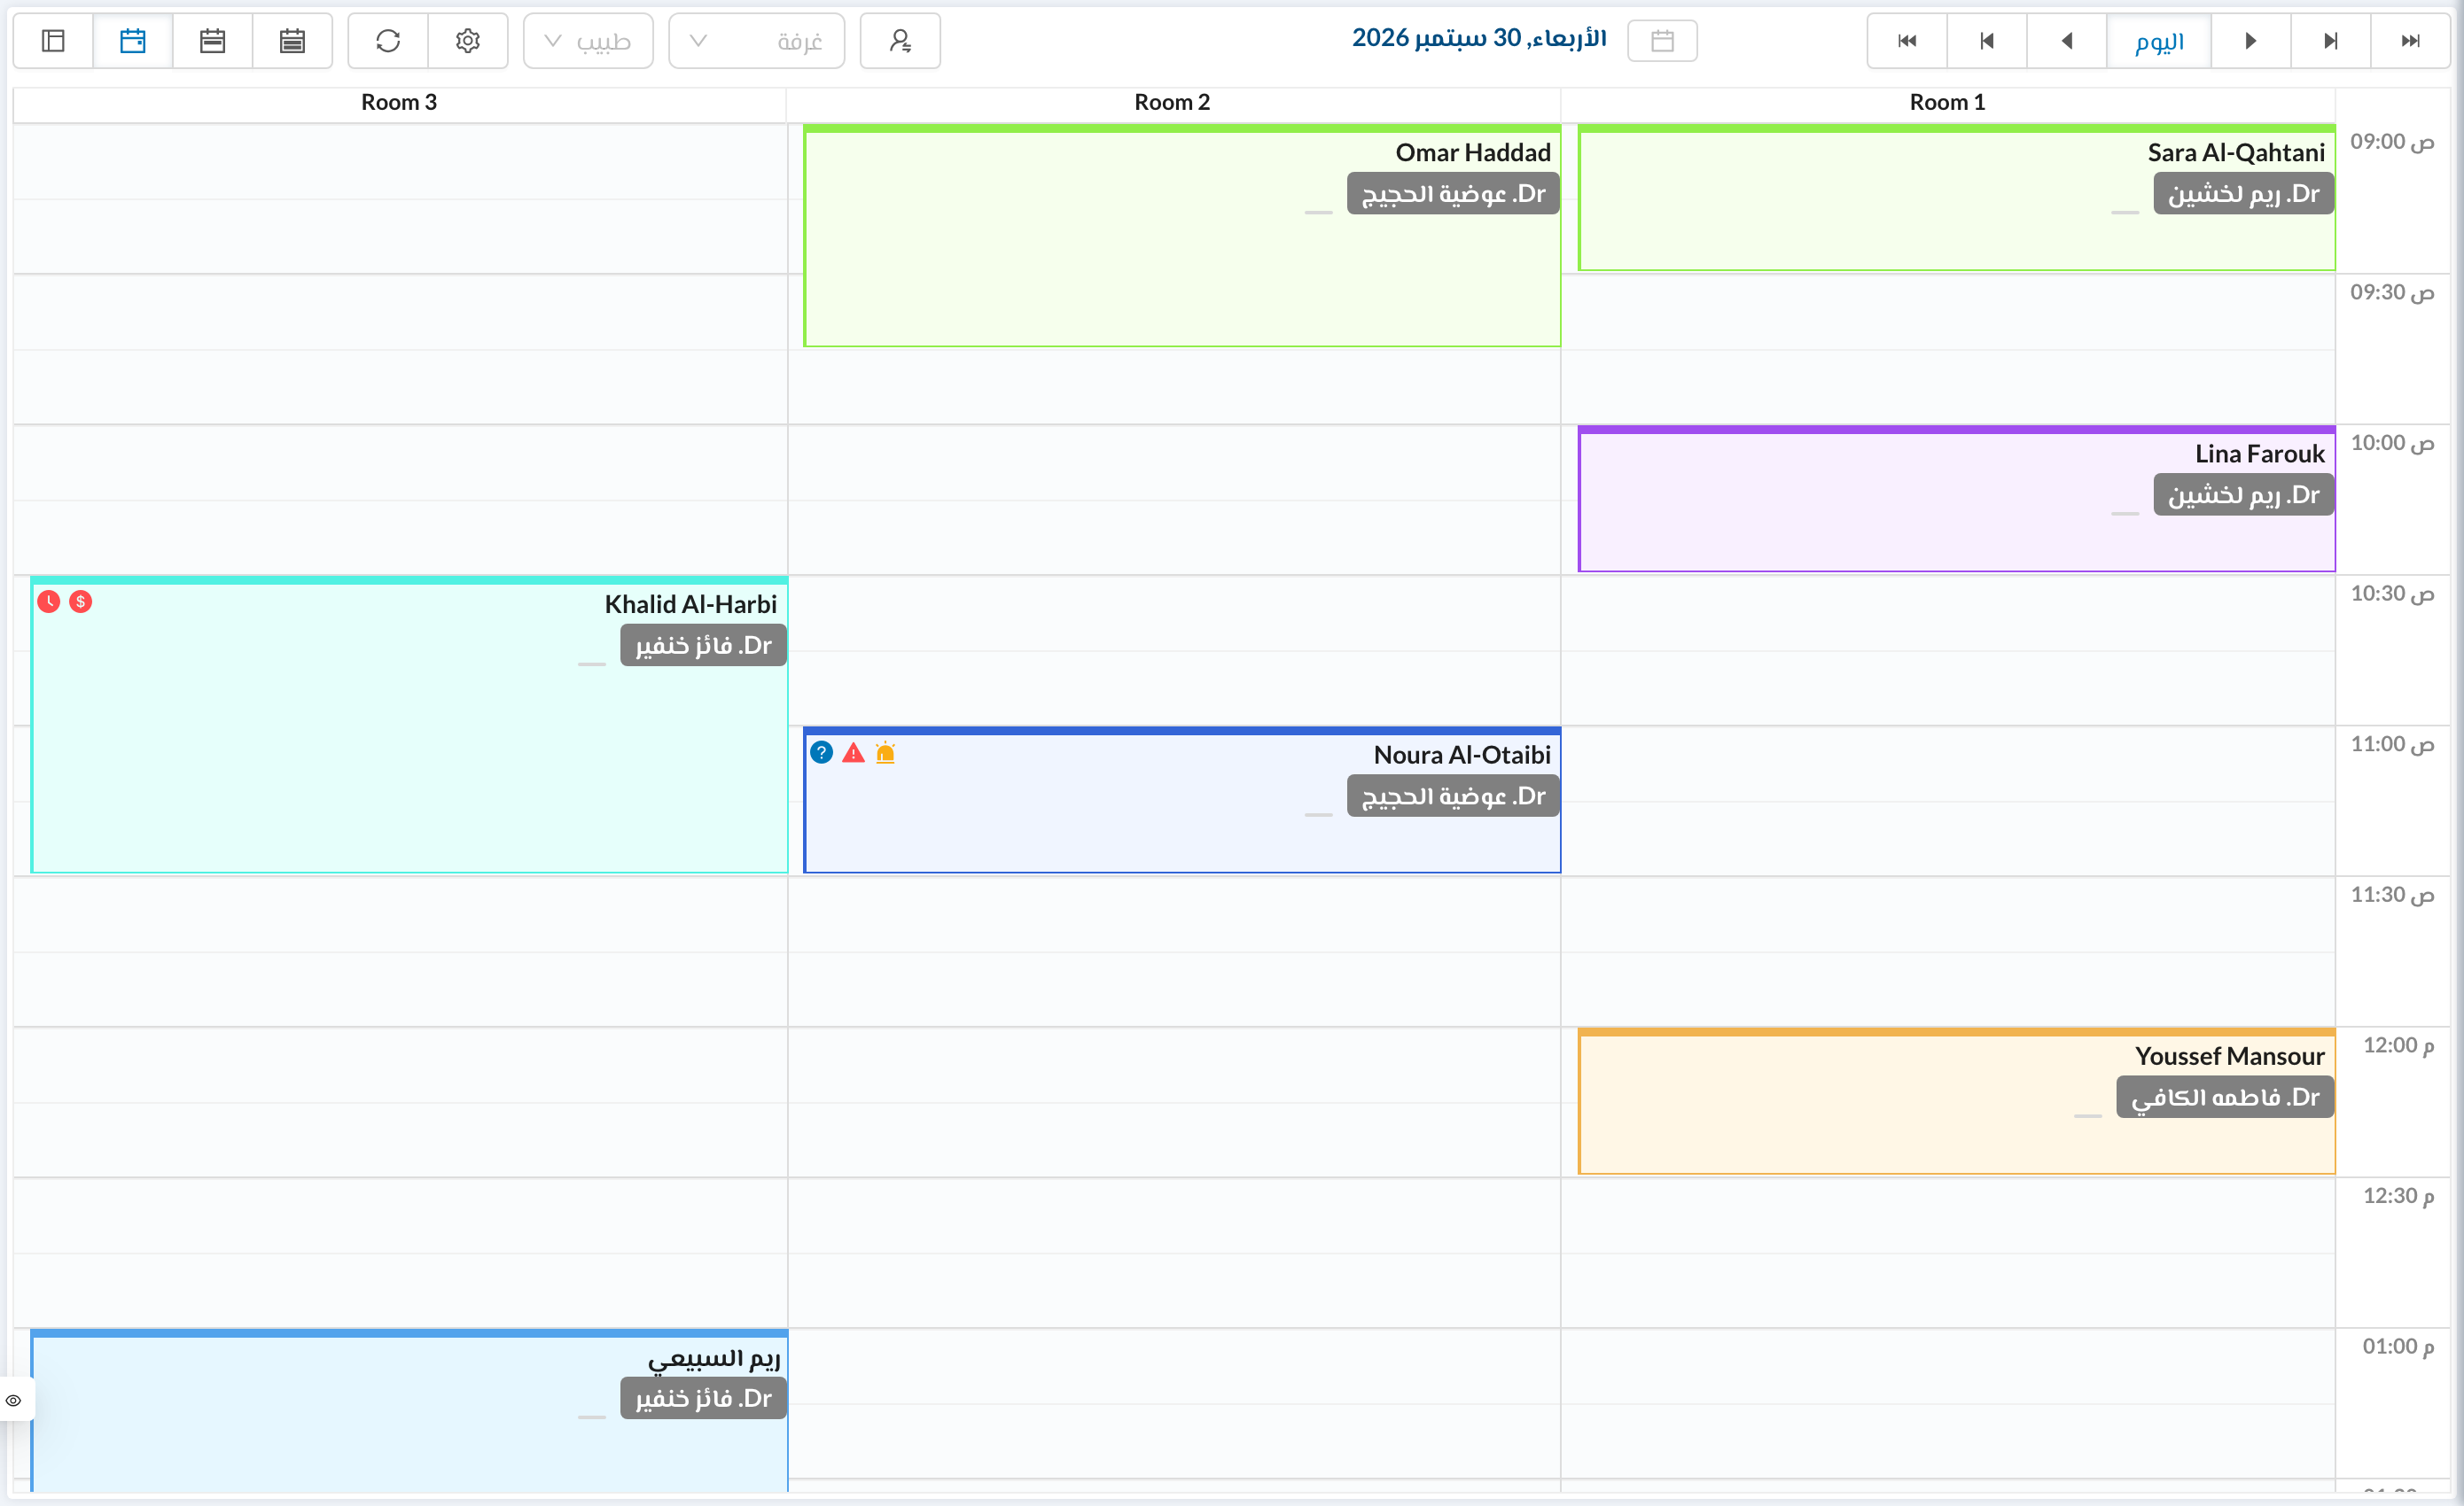
Task: Open the date picker calendar icon
Action: coord(1662,41)
